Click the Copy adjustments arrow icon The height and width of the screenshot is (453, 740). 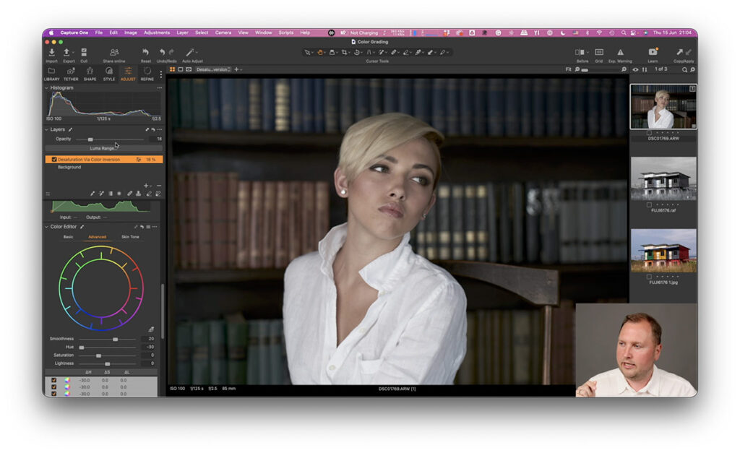coord(679,52)
